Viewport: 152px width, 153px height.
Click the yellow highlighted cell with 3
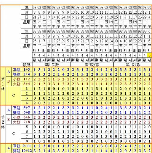[x=149, y=55]
